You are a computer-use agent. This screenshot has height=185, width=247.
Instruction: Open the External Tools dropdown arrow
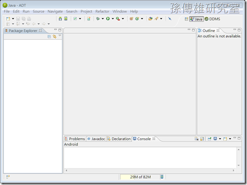[123, 19]
